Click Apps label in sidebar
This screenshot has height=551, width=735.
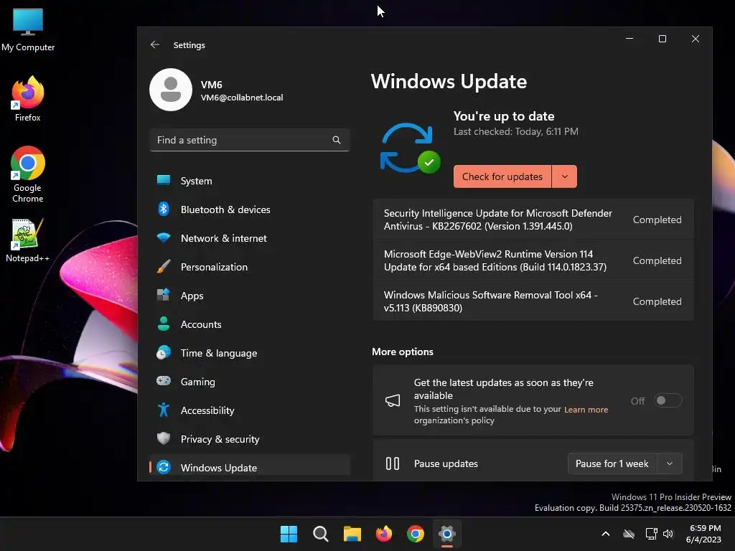(192, 296)
